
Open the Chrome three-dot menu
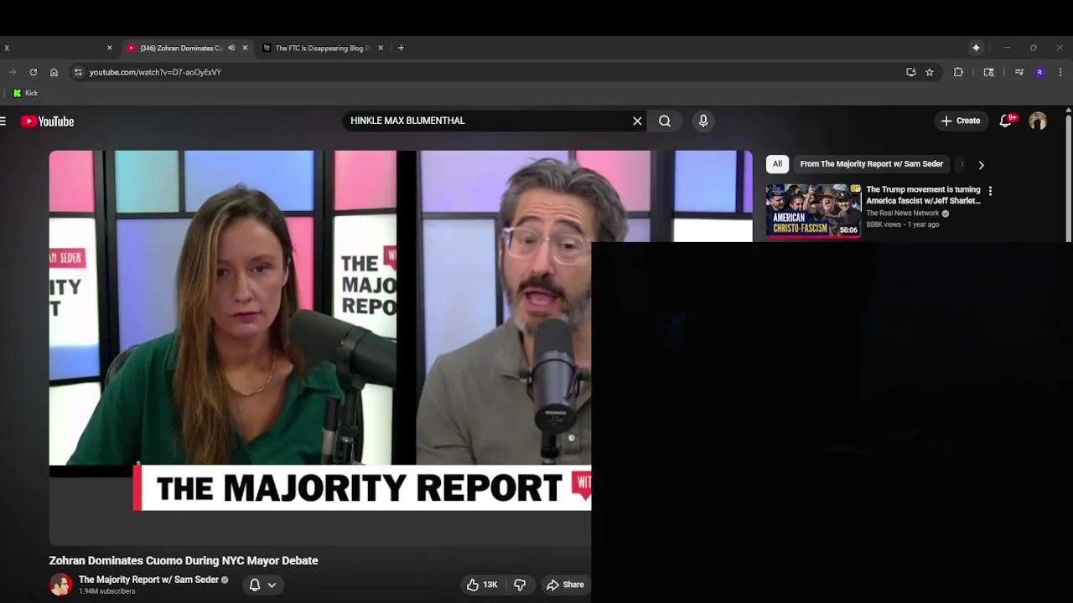1060,72
